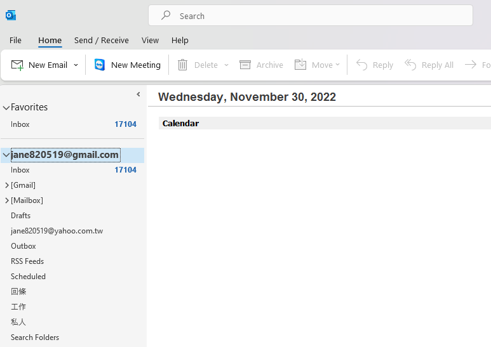Click the Reply arrow icon
Viewport: 491px width, 347px height.
(x=362, y=65)
